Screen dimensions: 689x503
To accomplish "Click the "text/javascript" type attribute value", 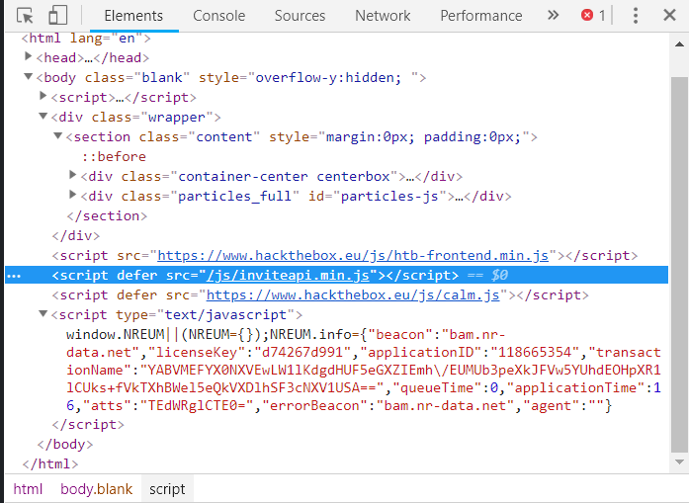I will (225, 314).
